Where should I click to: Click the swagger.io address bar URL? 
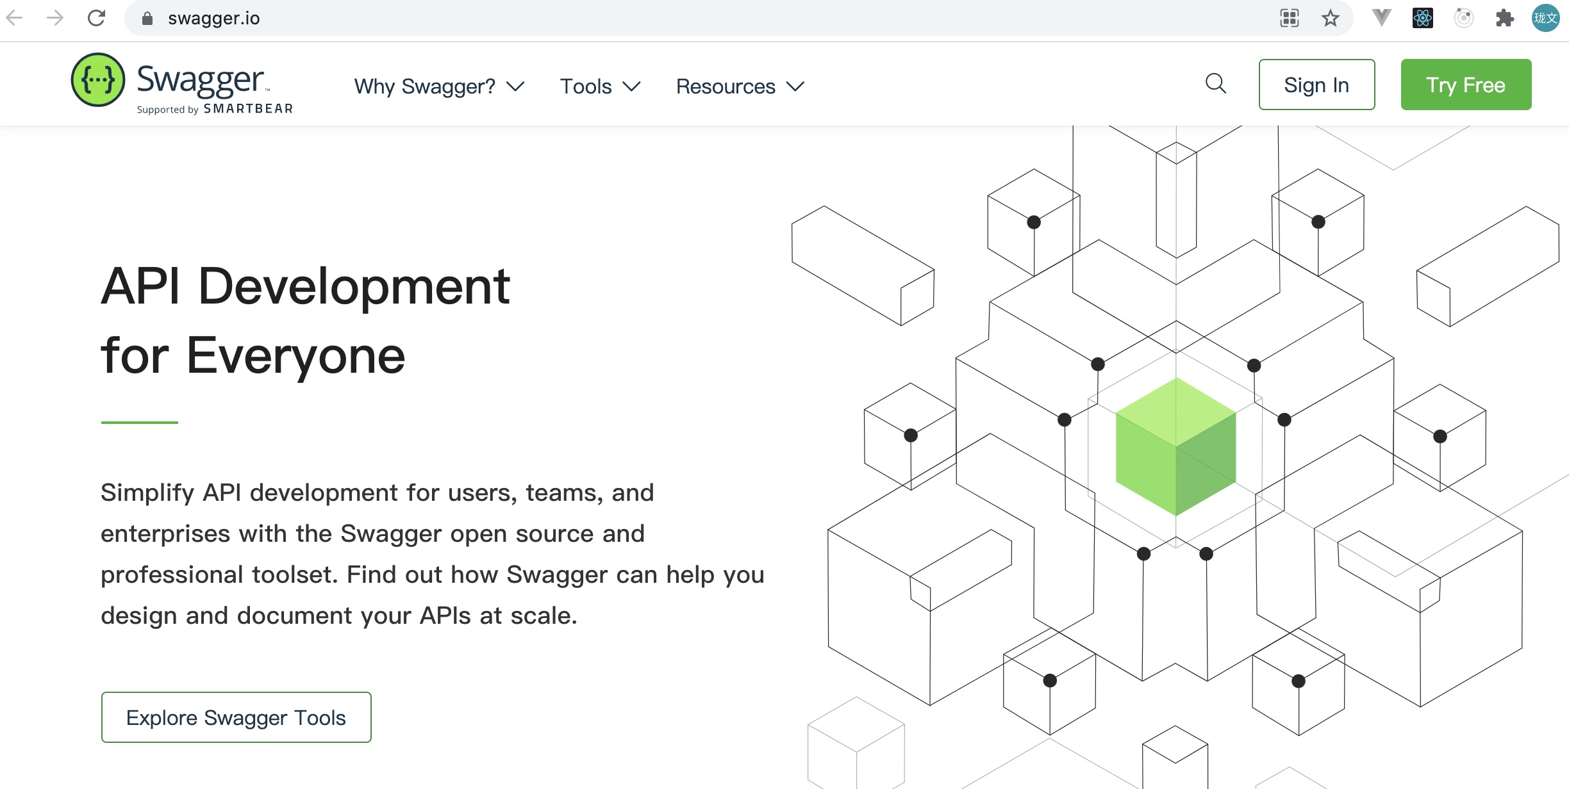pyautogui.click(x=214, y=19)
